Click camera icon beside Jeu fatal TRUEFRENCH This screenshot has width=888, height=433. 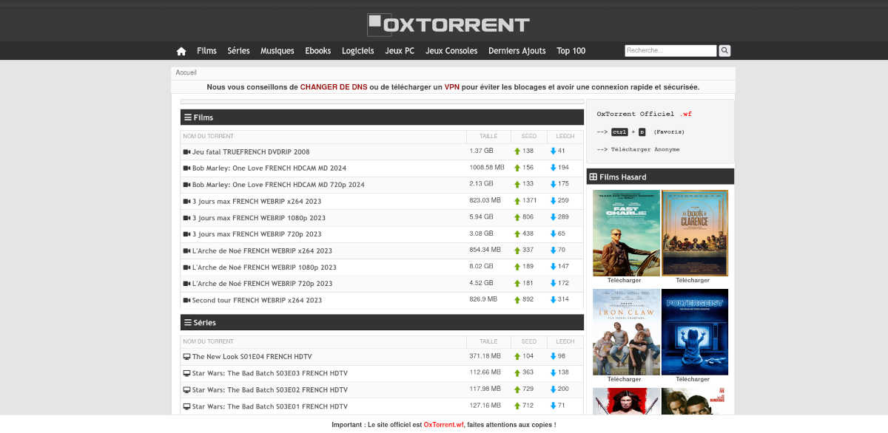point(186,151)
